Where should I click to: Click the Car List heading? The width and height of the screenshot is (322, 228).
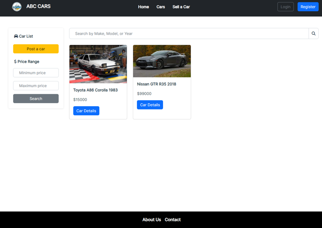pyautogui.click(x=26, y=36)
